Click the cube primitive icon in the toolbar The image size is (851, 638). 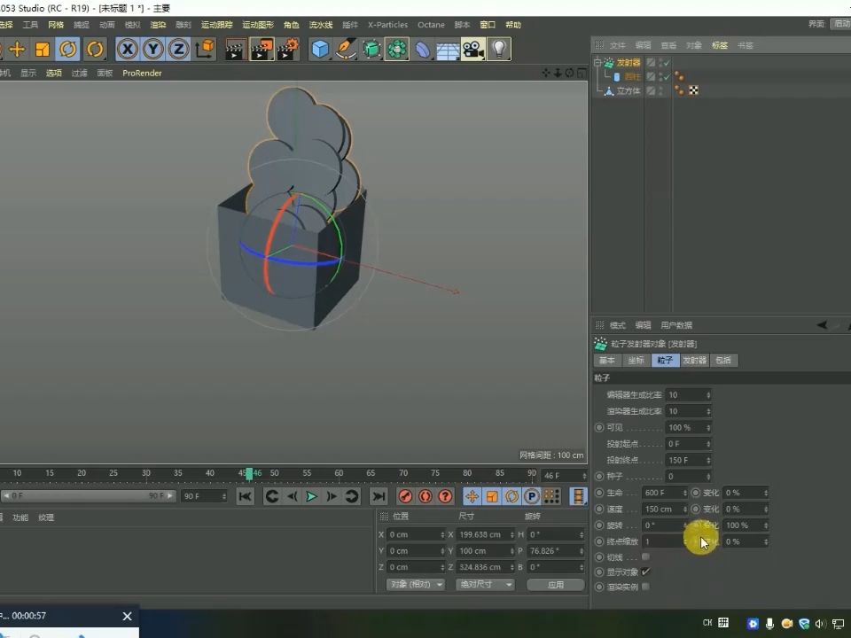pyautogui.click(x=318, y=51)
